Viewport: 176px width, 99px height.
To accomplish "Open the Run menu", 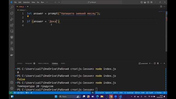I will pos(42,2).
